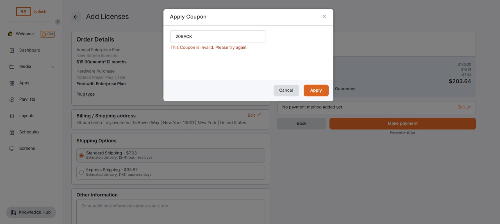The image size is (500, 224).
Task: Click the Layouts stack icon
Action: point(12,116)
